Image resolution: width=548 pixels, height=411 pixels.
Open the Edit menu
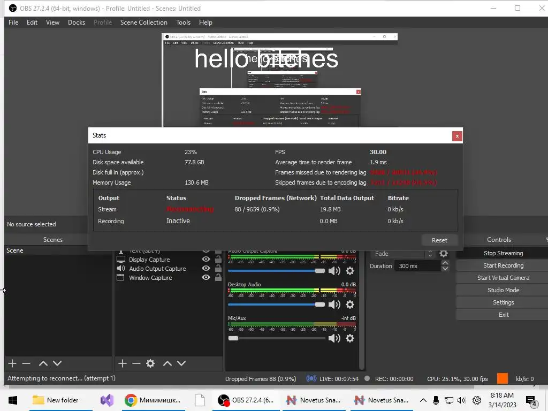(32, 22)
